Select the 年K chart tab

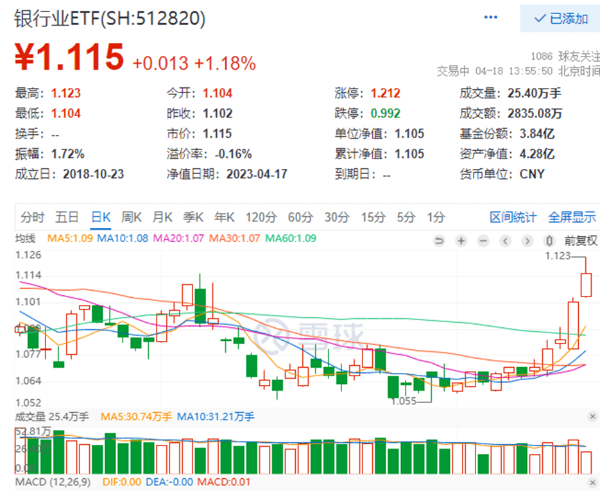tap(224, 218)
